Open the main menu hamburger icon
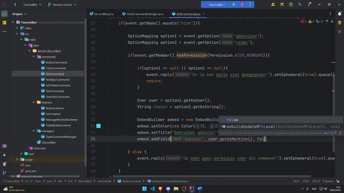344x193 pixels. (x=15, y=4)
